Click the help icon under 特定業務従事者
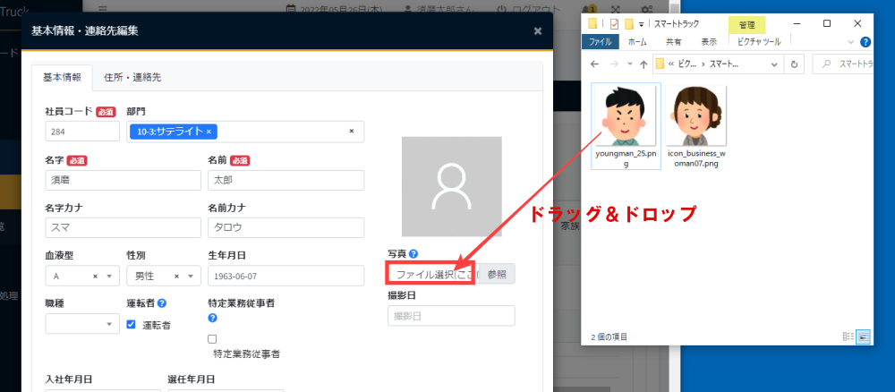Image resolution: width=895 pixels, height=392 pixels. pos(212,318)
